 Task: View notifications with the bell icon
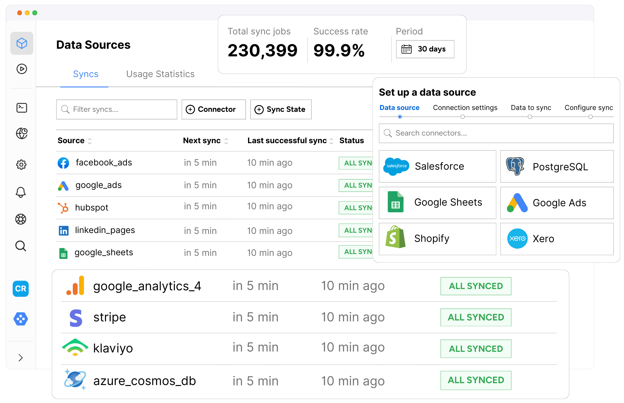point(21,192)
